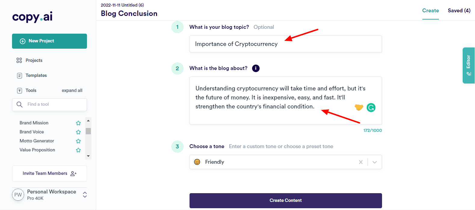475x210 pixels.
Task: Click the PW workspace avatar
Action: (x=18, y=195)
